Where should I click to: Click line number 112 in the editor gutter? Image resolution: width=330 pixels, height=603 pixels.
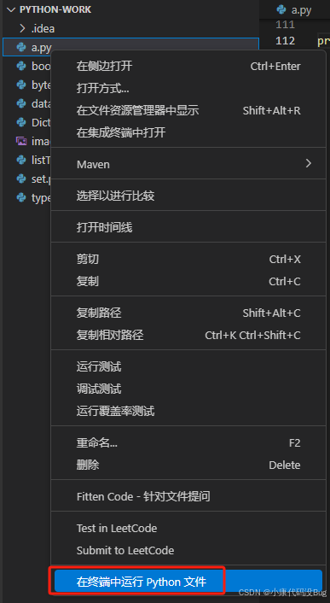point(286,40)
